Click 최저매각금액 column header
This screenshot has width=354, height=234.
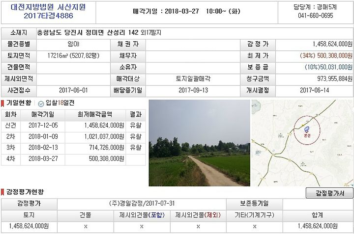[x=95, y=114]
